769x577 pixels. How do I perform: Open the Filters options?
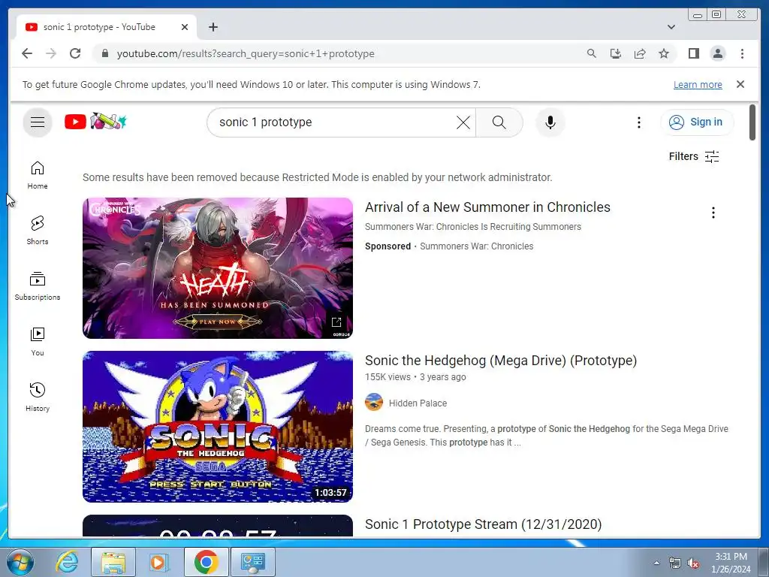[x=693, y=156]
